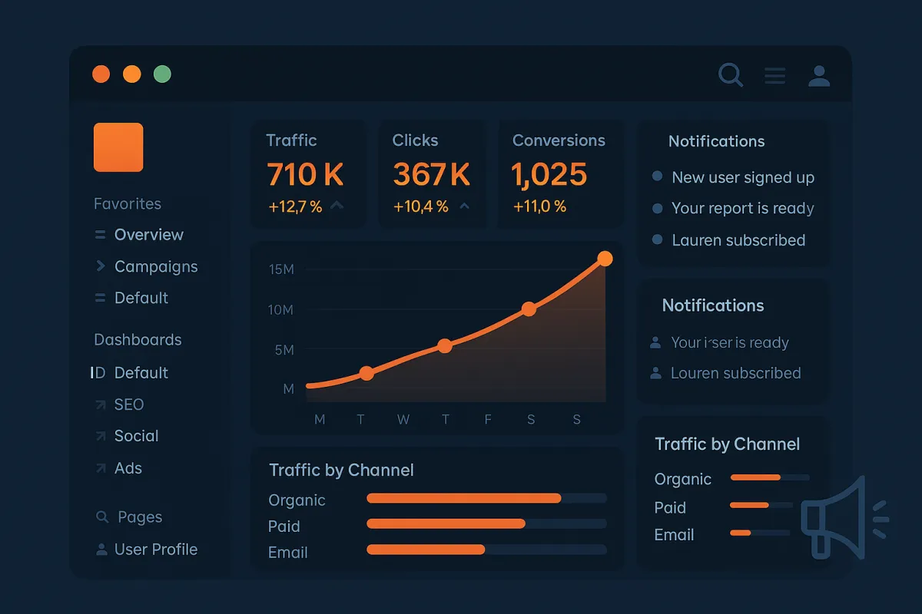Click the orange window control dot
922x614 pixels.
point(101,74)
